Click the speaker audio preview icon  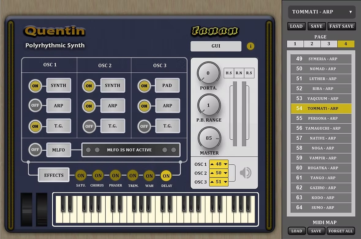(245, 173)
